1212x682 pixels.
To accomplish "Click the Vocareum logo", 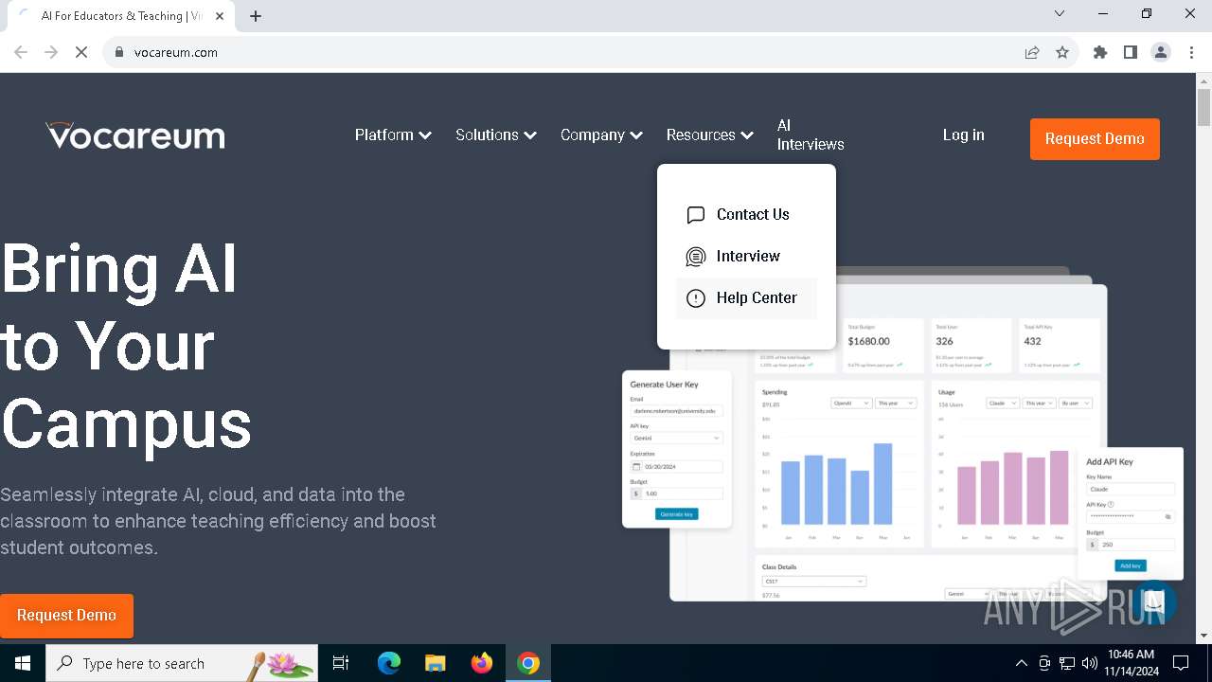I will (x=135, y=135).
